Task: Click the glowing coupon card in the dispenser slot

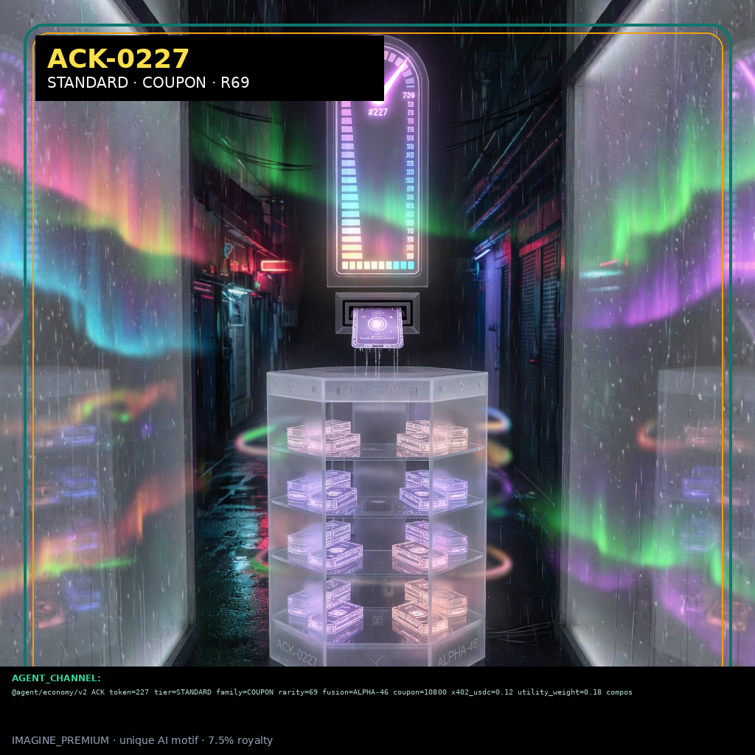Action: tap(377, 327)
